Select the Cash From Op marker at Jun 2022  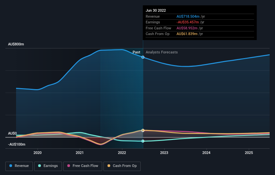click(x=143, y=130)
